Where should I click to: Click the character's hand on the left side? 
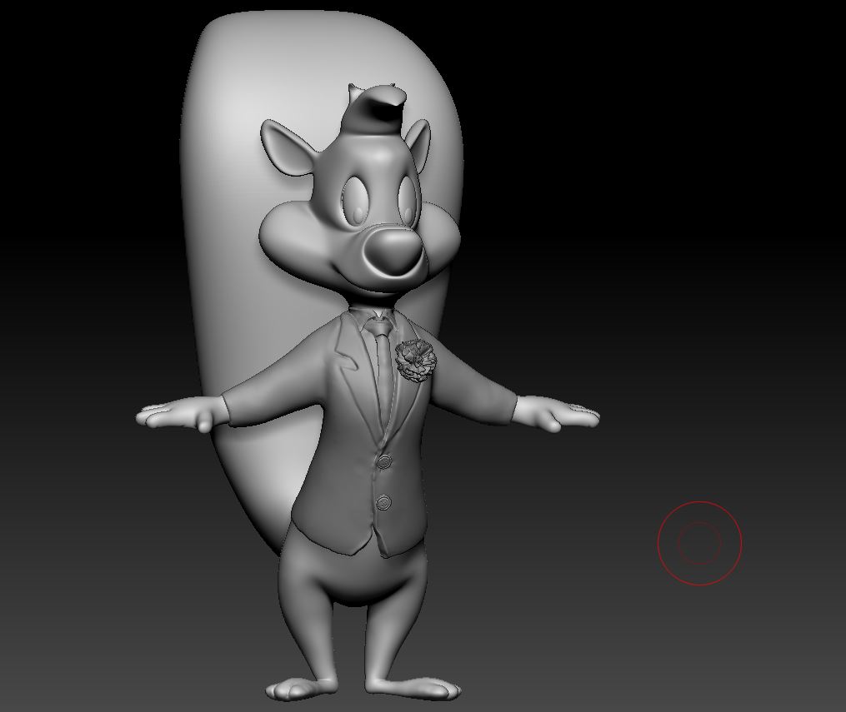pos(182,415)
